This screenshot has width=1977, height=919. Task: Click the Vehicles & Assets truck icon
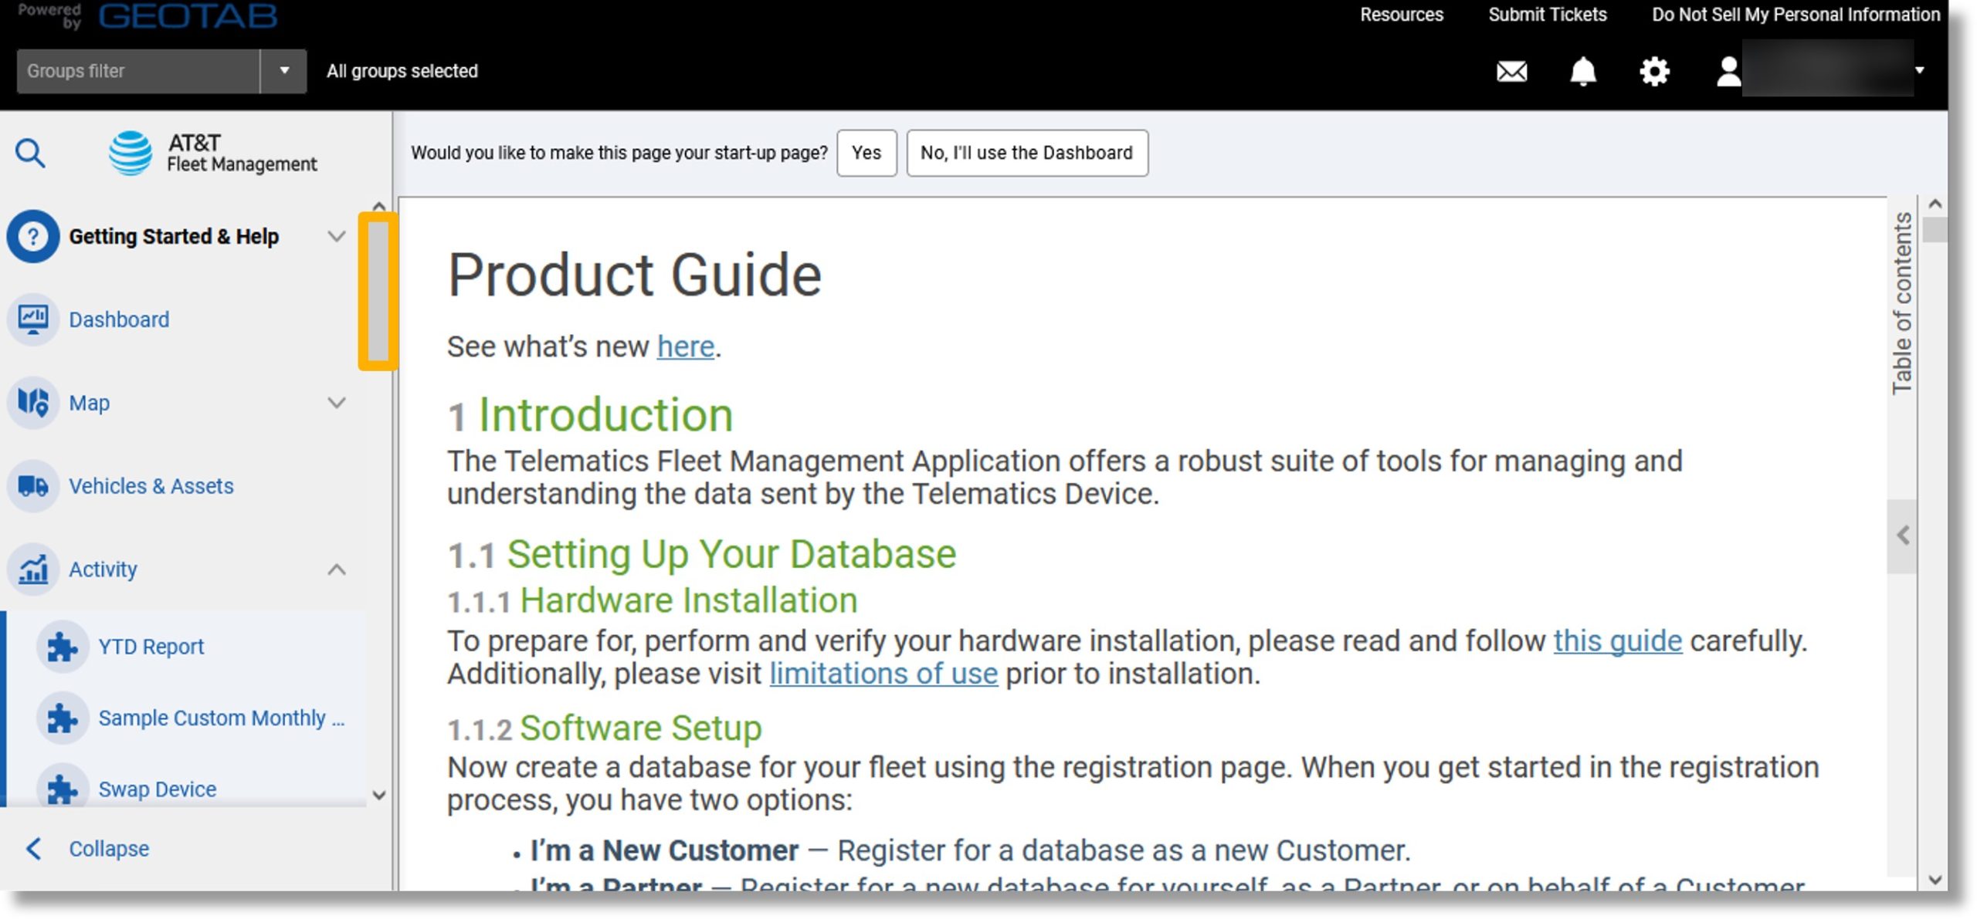point(33,485)
